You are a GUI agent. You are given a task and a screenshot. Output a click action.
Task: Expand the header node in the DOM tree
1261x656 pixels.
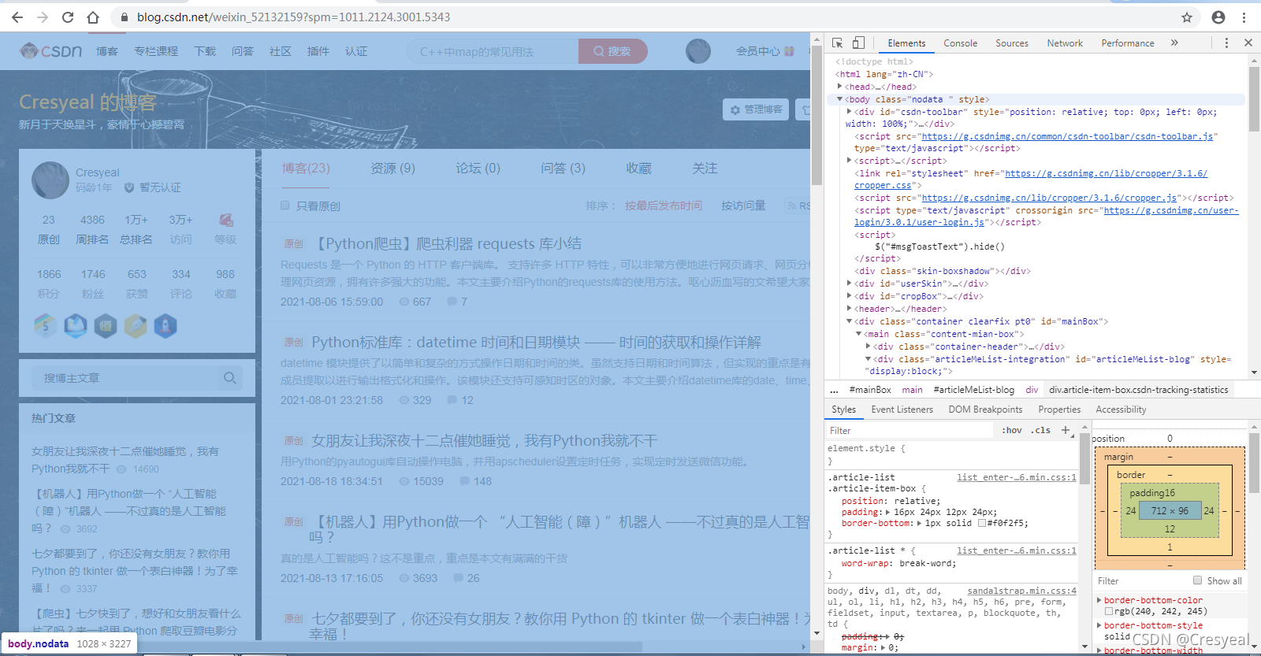click(x=850, y=309)
